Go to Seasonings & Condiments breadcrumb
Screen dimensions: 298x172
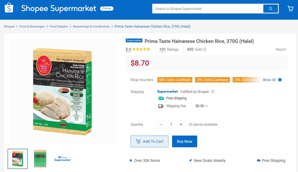[x=91, y=26]
